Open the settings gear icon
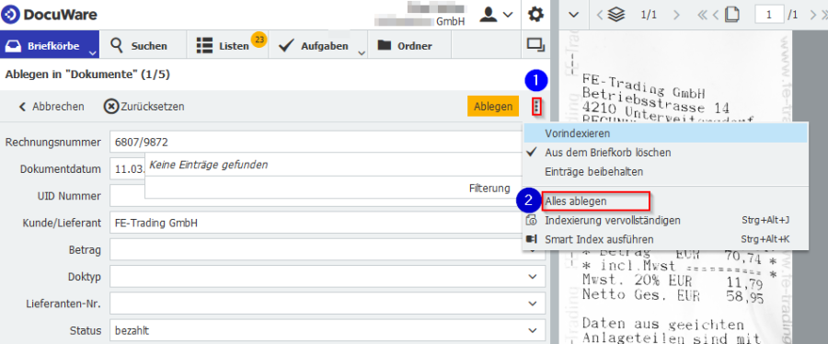 click(535, 15)
